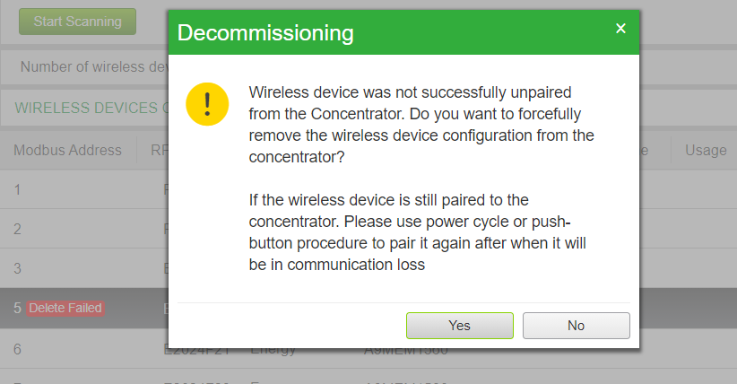Image resolution: width=737 pixels, height=384 pixels.
Task: Click the Start Scanning button
Action: [x=77, y=22]
